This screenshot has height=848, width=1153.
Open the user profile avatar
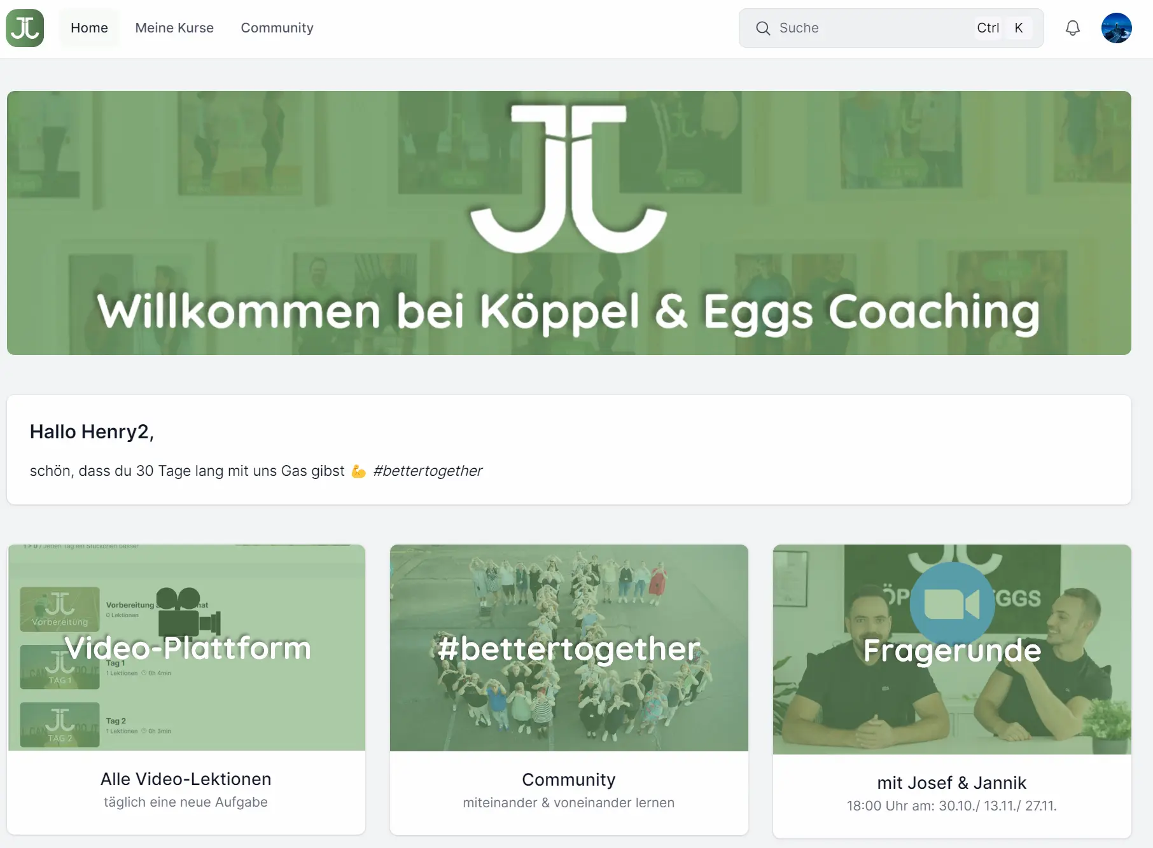click(x=1117, y=28)
